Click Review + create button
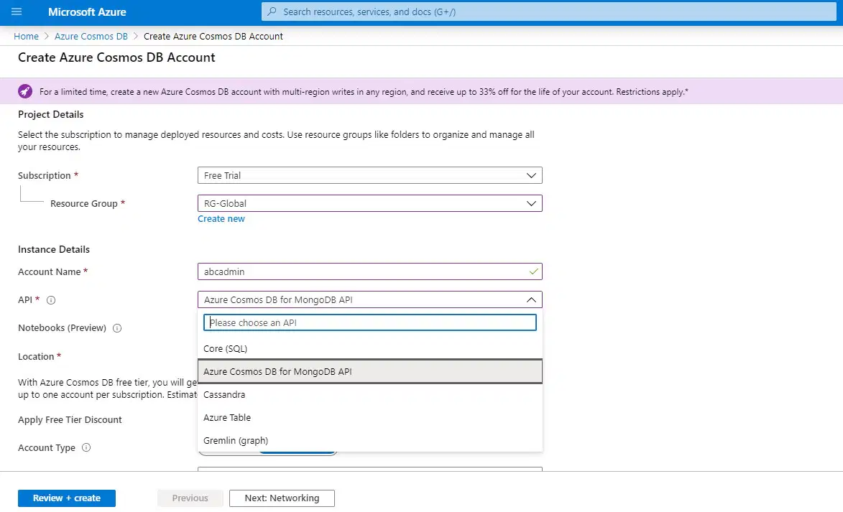This screenshot has height=512, width=843. click(67, 498)
